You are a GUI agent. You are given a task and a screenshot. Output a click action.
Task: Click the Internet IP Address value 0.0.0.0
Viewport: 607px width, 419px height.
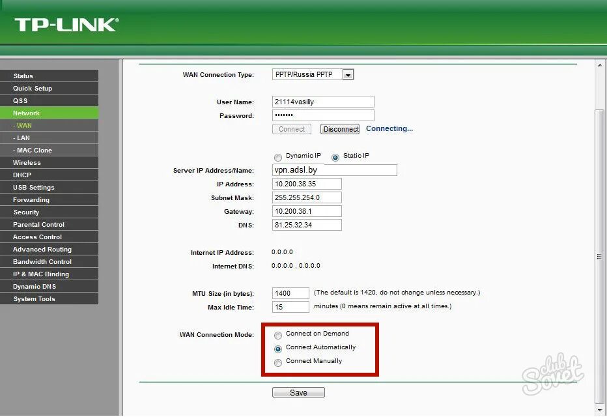(x=282, y=252)
